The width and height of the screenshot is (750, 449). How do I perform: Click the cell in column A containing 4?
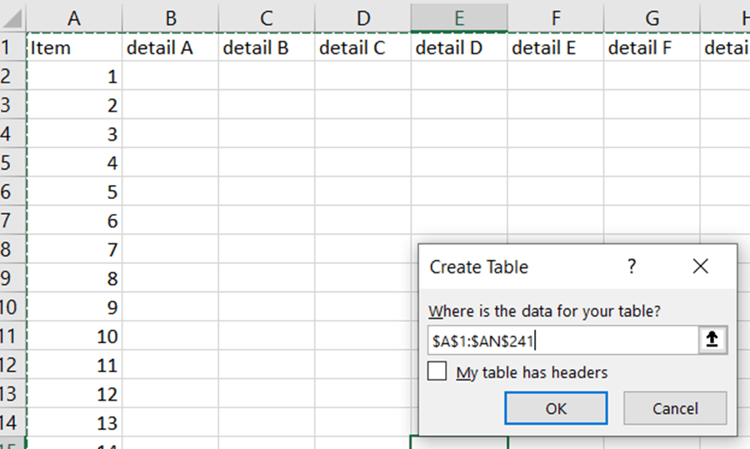tap(75, 162)
